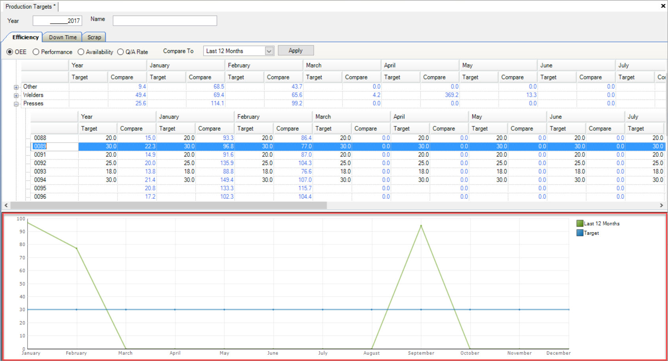This screenshot has height=361, width=668.
Task: Click 0092 January compare value 135.9
Action: [x=227, y=163]
